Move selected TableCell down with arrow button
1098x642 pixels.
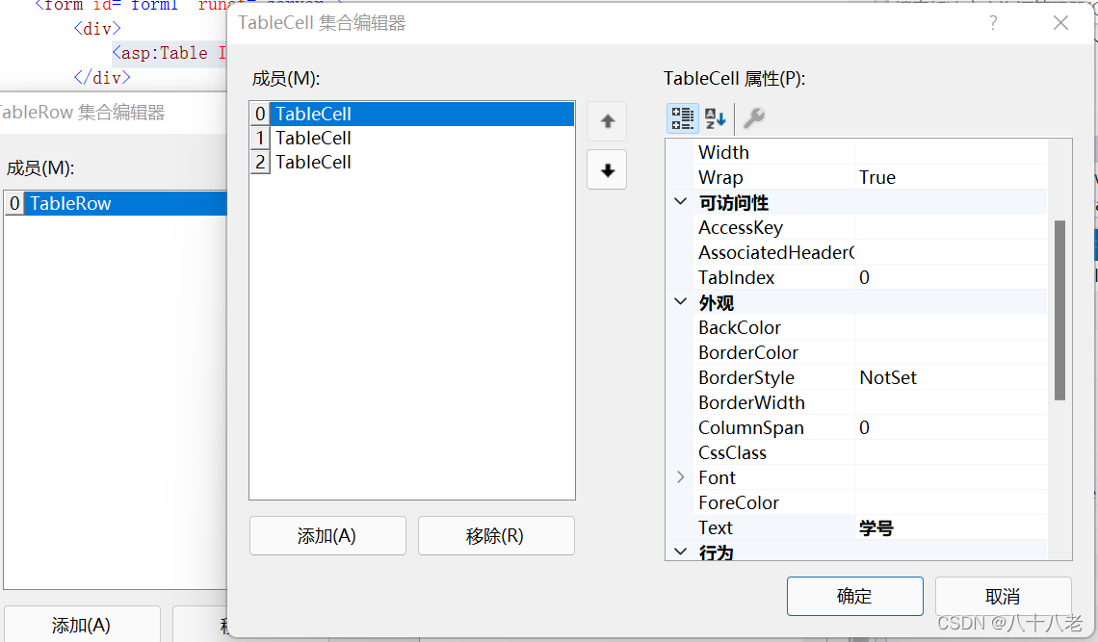tap(607, 170)
